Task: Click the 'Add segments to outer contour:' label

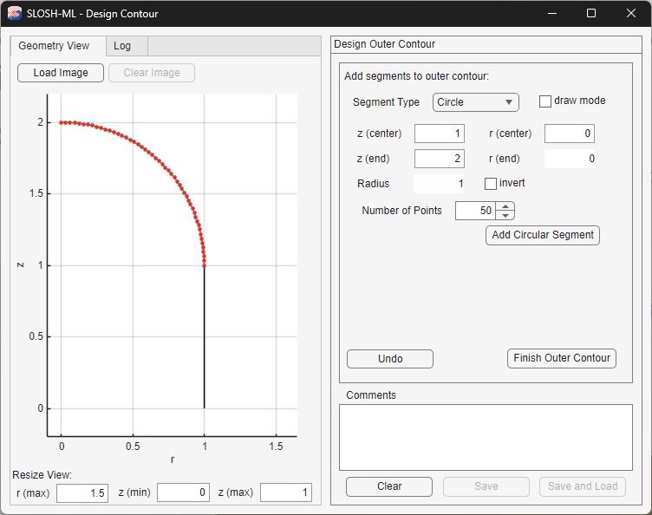Action: point(417,76)
